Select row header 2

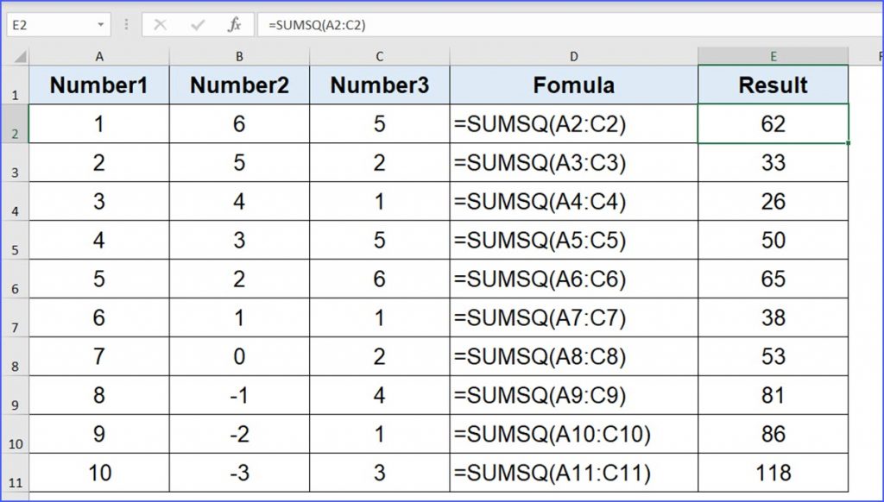[x=15, y=123]
